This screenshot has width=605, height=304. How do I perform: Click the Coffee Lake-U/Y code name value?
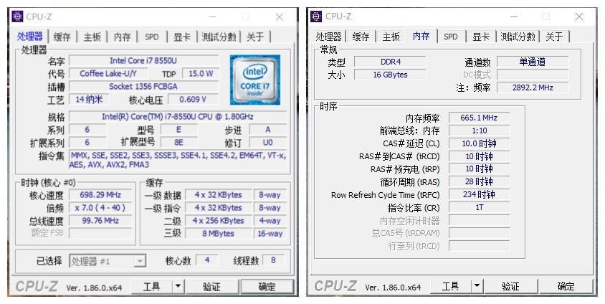coord(108,73)
